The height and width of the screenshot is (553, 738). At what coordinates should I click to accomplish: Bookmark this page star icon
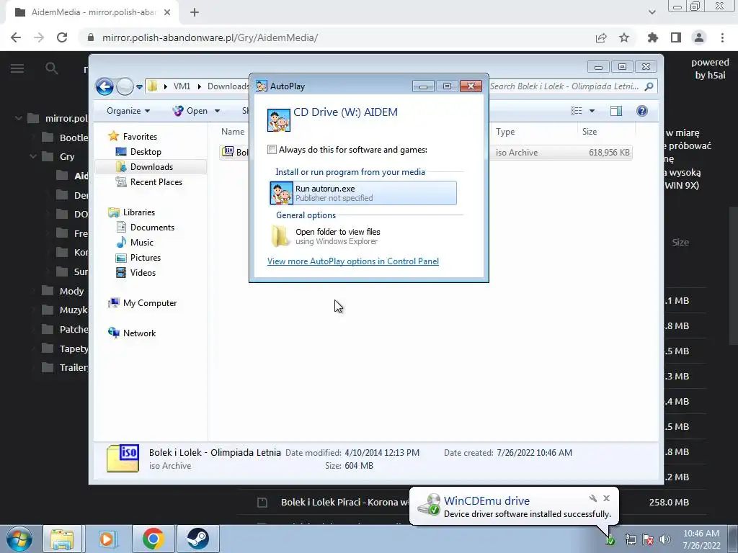[624, 37]
